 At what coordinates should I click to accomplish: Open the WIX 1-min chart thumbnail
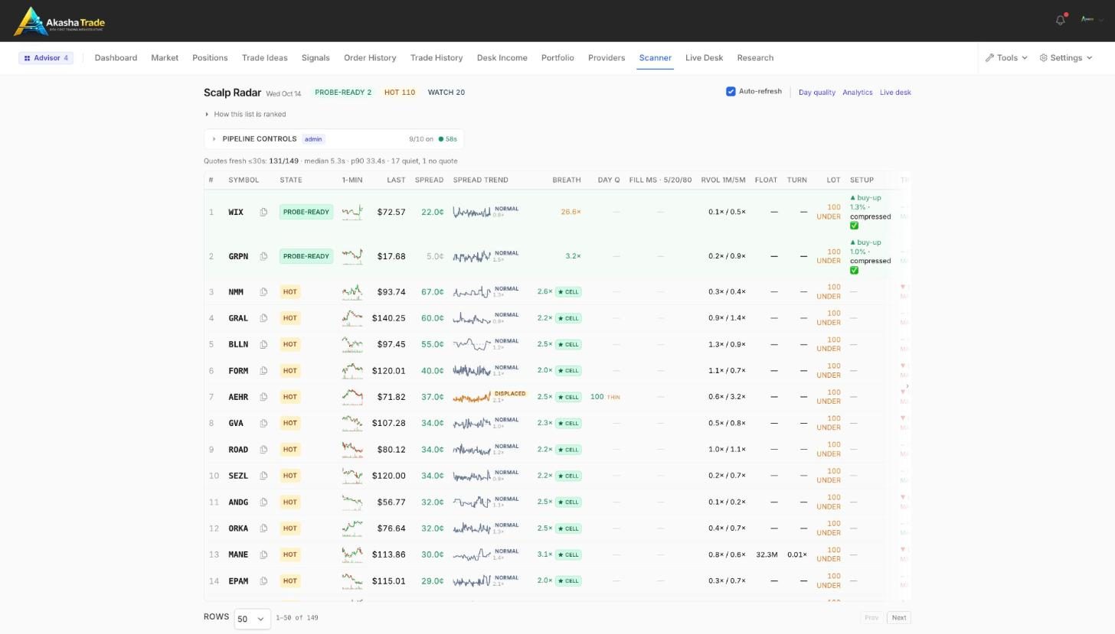click(x=352, y=212)
